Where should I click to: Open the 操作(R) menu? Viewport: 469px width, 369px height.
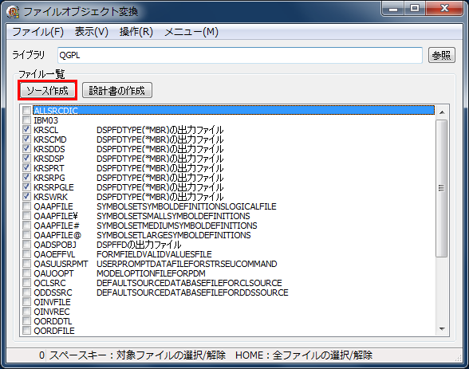tap(136, 32)
